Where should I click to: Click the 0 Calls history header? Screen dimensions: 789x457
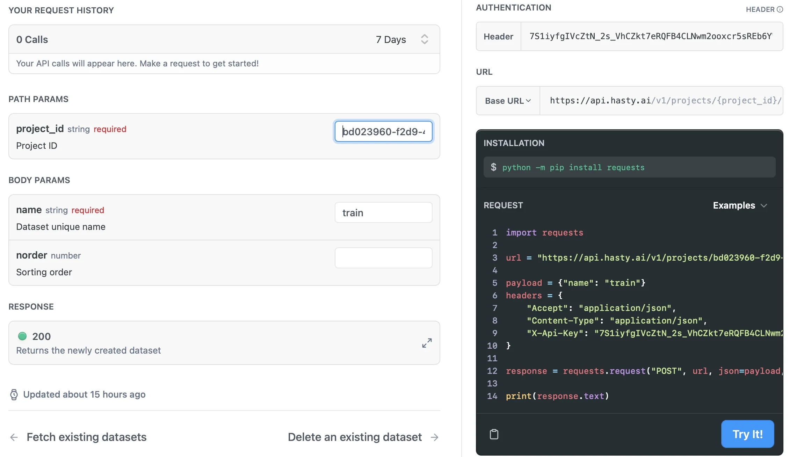point(32,39)
